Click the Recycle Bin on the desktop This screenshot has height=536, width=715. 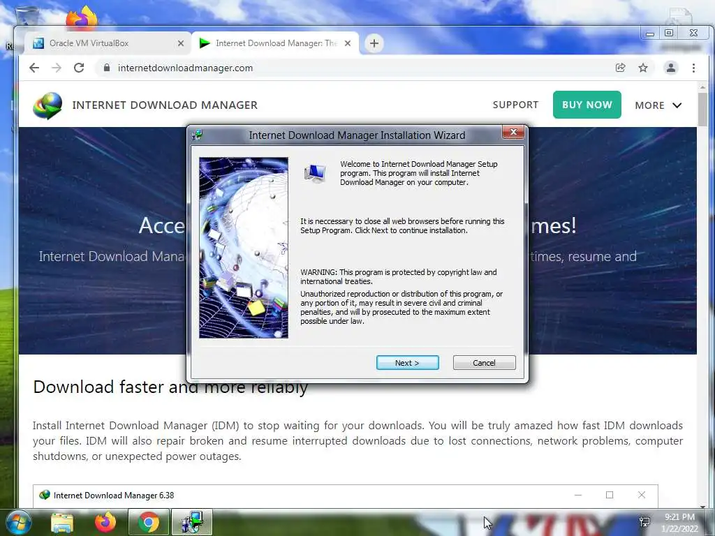click(x=27, y=16)
